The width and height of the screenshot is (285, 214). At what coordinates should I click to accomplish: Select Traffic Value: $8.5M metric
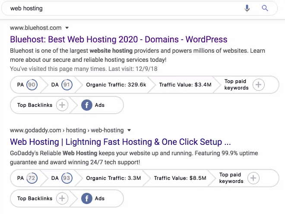click(x=180, y=178)
